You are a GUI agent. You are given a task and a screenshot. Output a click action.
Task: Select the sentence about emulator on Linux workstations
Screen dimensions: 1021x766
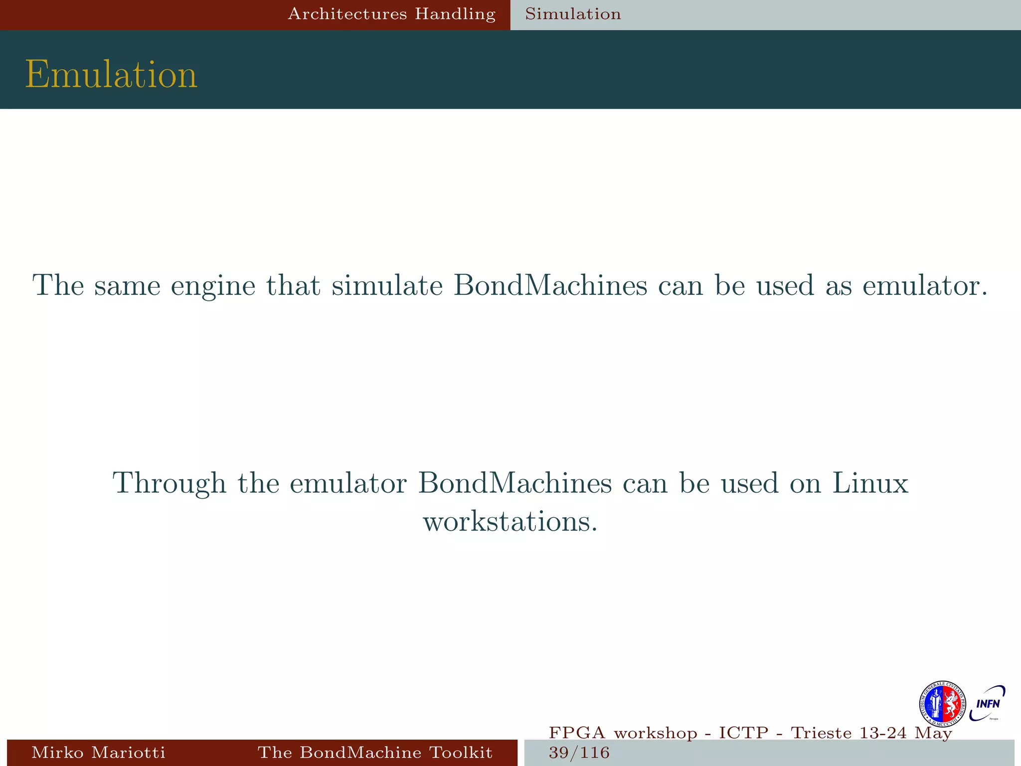[x=510, y=502]
